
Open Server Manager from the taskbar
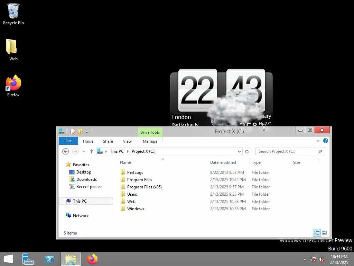point(28,259)
